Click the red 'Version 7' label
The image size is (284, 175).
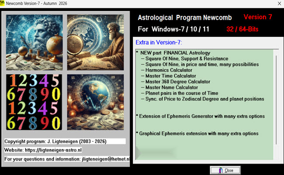258,17
